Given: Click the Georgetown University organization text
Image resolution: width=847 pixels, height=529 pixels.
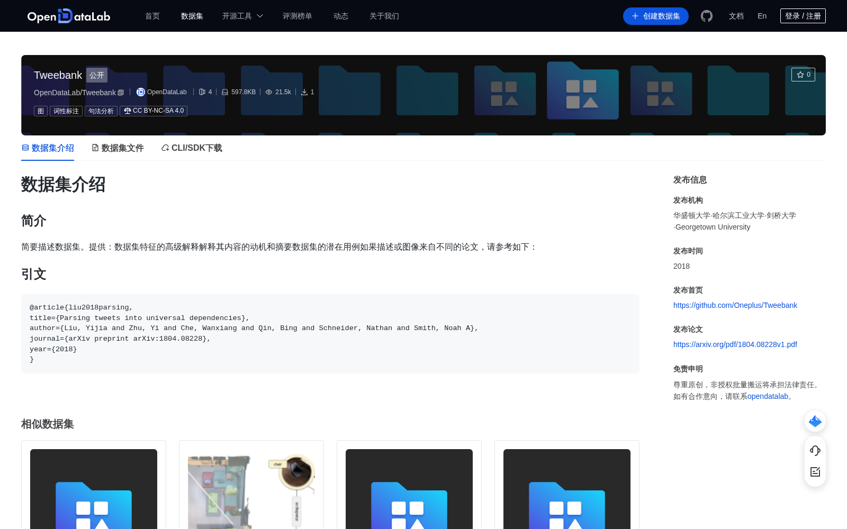Looking at the screenshot, I should [713, 227].
